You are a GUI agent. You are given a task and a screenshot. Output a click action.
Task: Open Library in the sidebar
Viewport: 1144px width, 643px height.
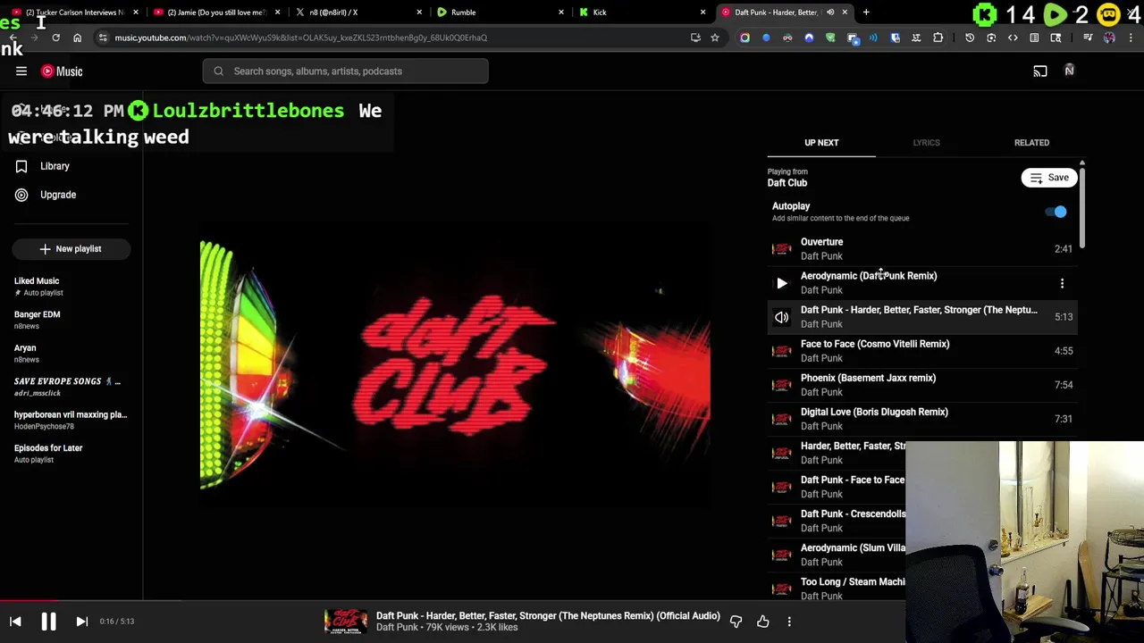tap(55, 166)
